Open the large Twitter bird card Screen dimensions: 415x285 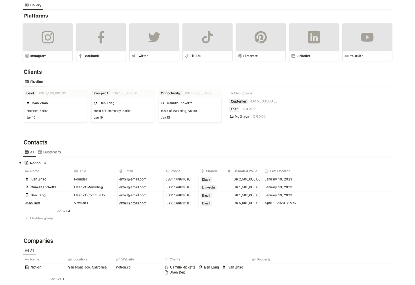click(154, 37)
